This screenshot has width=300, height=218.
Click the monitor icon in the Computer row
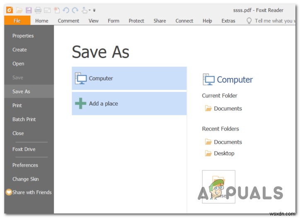(x=80, y=78)
